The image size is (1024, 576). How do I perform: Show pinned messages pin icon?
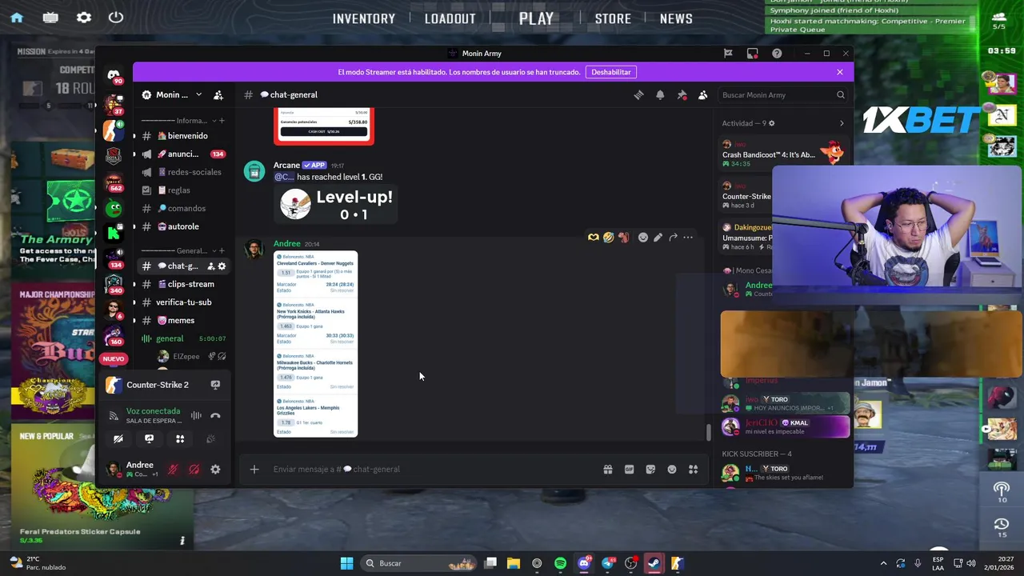(682, 94)
